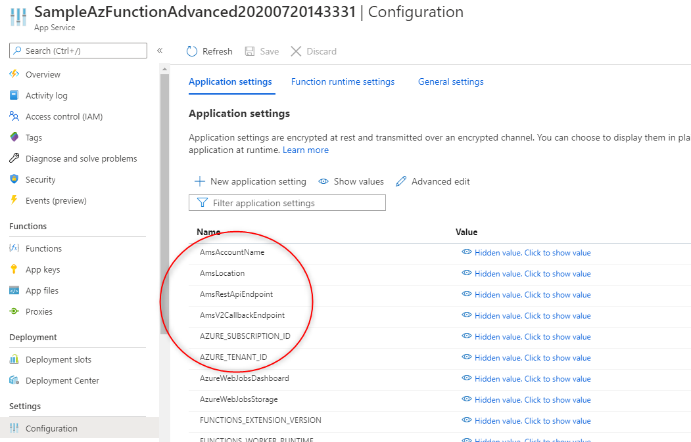Click the Overview lightning icon in sidebar
This screenshot has height=442, width=691.
pyautogui.click(x=14, y=74)
